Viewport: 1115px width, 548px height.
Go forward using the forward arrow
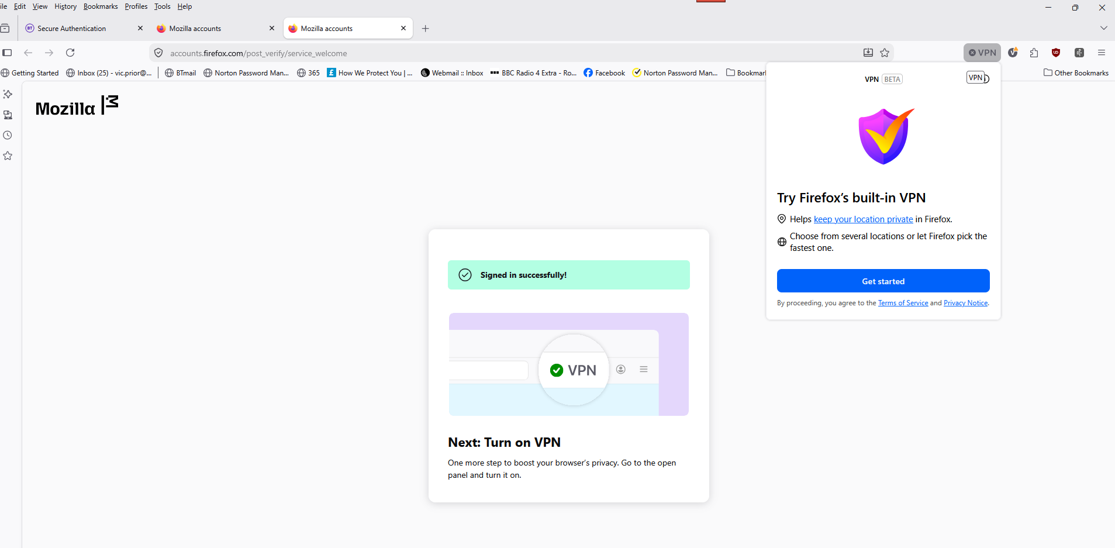pos(49,53)
